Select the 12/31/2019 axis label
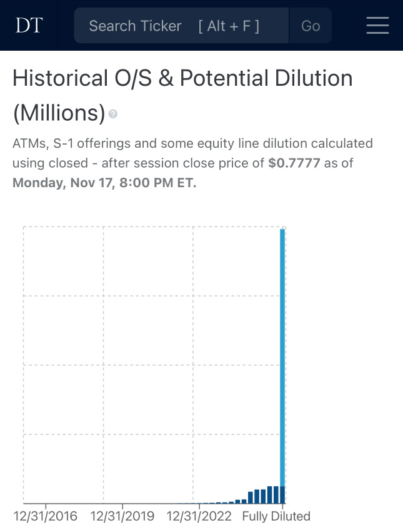The width and height of the screenshot is (403, 529). [122, 516]
